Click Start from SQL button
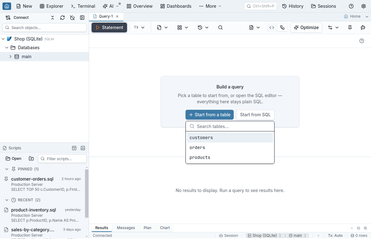 pos(255,115)
